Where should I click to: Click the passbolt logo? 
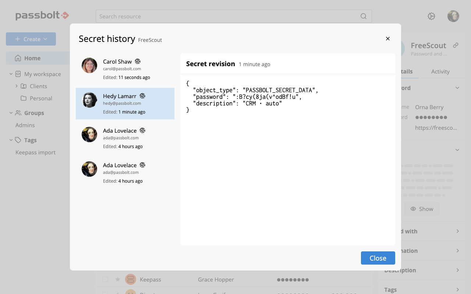42,15
